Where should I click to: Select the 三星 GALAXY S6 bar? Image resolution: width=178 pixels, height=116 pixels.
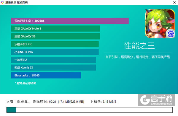click(55, 36)
